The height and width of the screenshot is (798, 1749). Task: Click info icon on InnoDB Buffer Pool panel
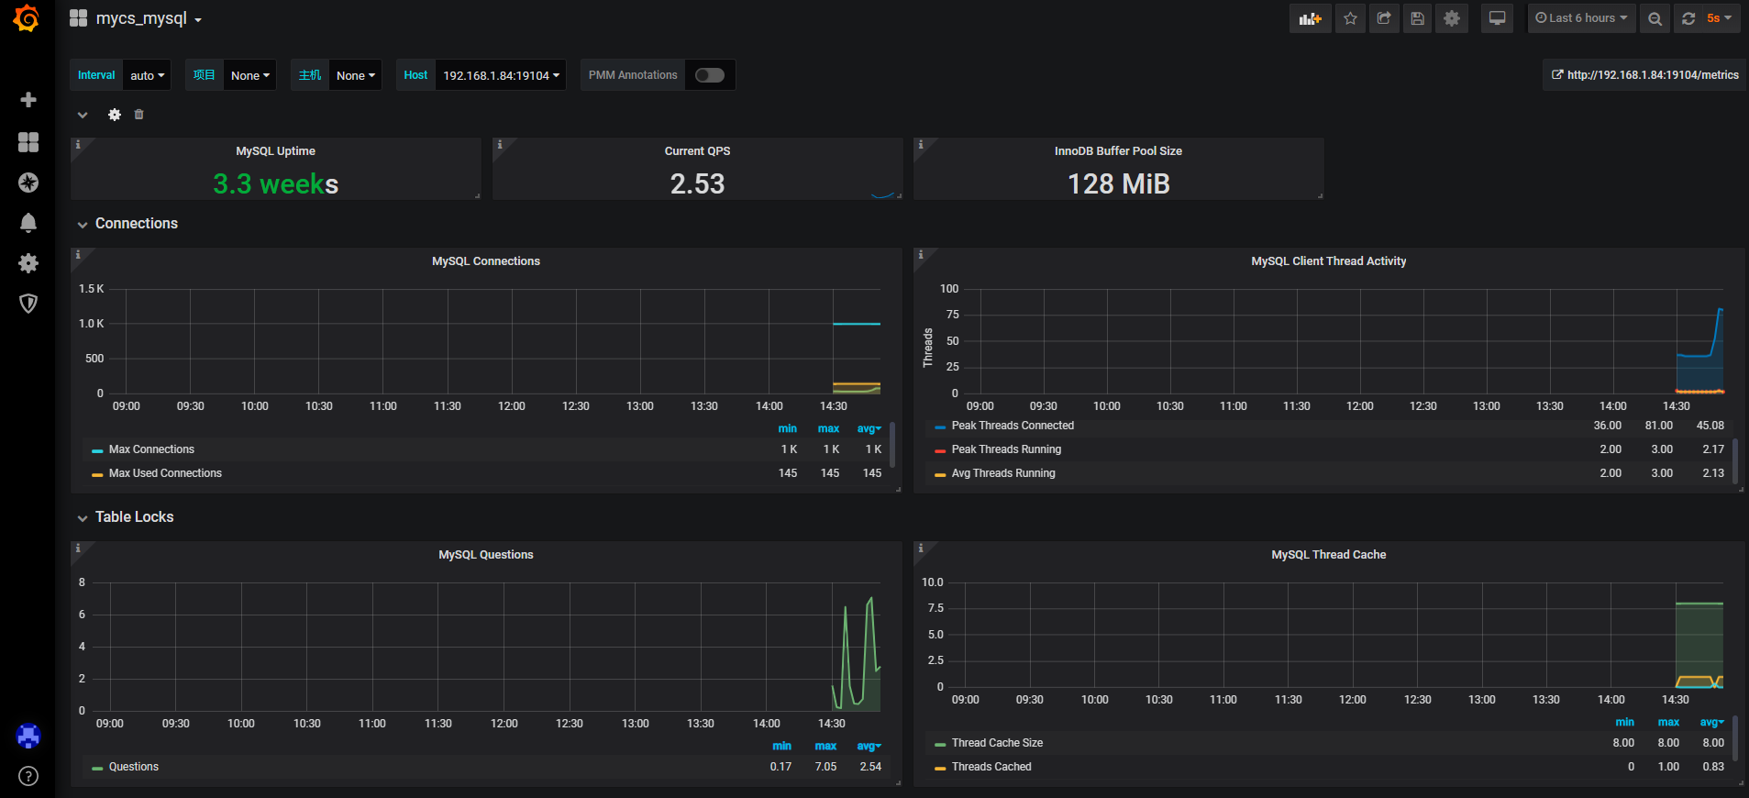pyautogui.click(x=921, y=145)
